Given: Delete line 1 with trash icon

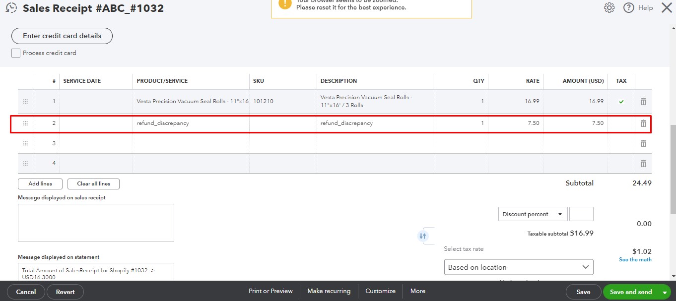Looking at the screenshot, I should [643, 101].
